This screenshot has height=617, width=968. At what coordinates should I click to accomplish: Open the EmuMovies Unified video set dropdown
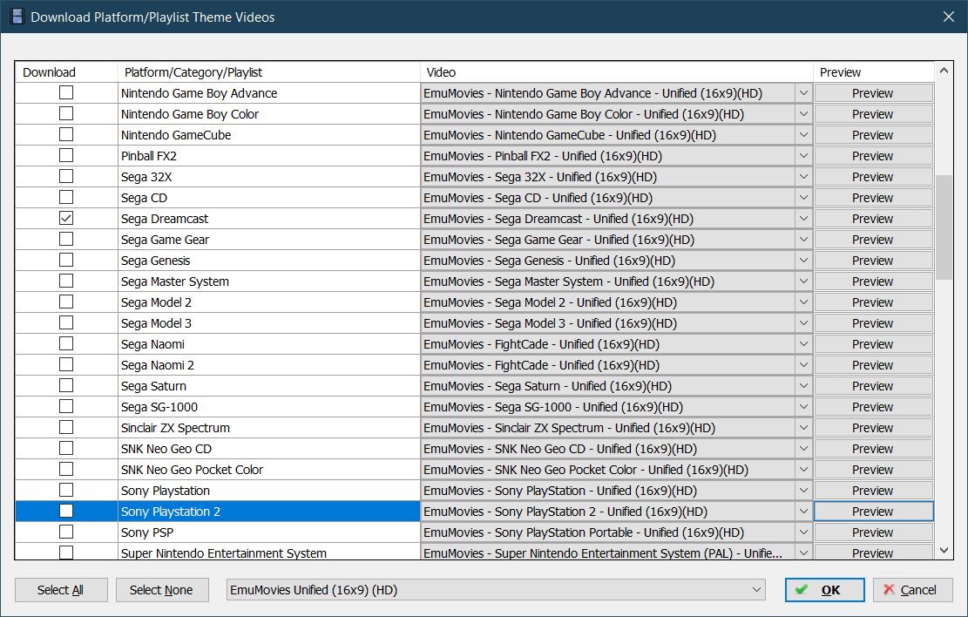756,590
